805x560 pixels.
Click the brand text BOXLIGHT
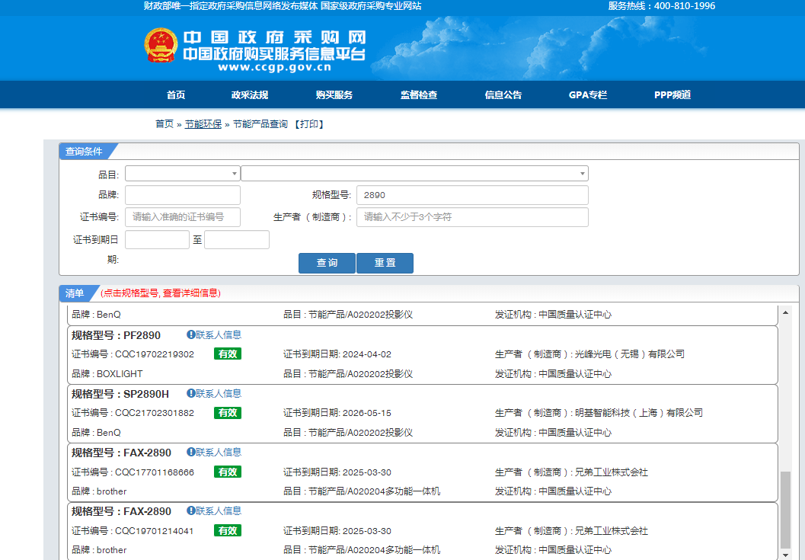click(120, 373)
